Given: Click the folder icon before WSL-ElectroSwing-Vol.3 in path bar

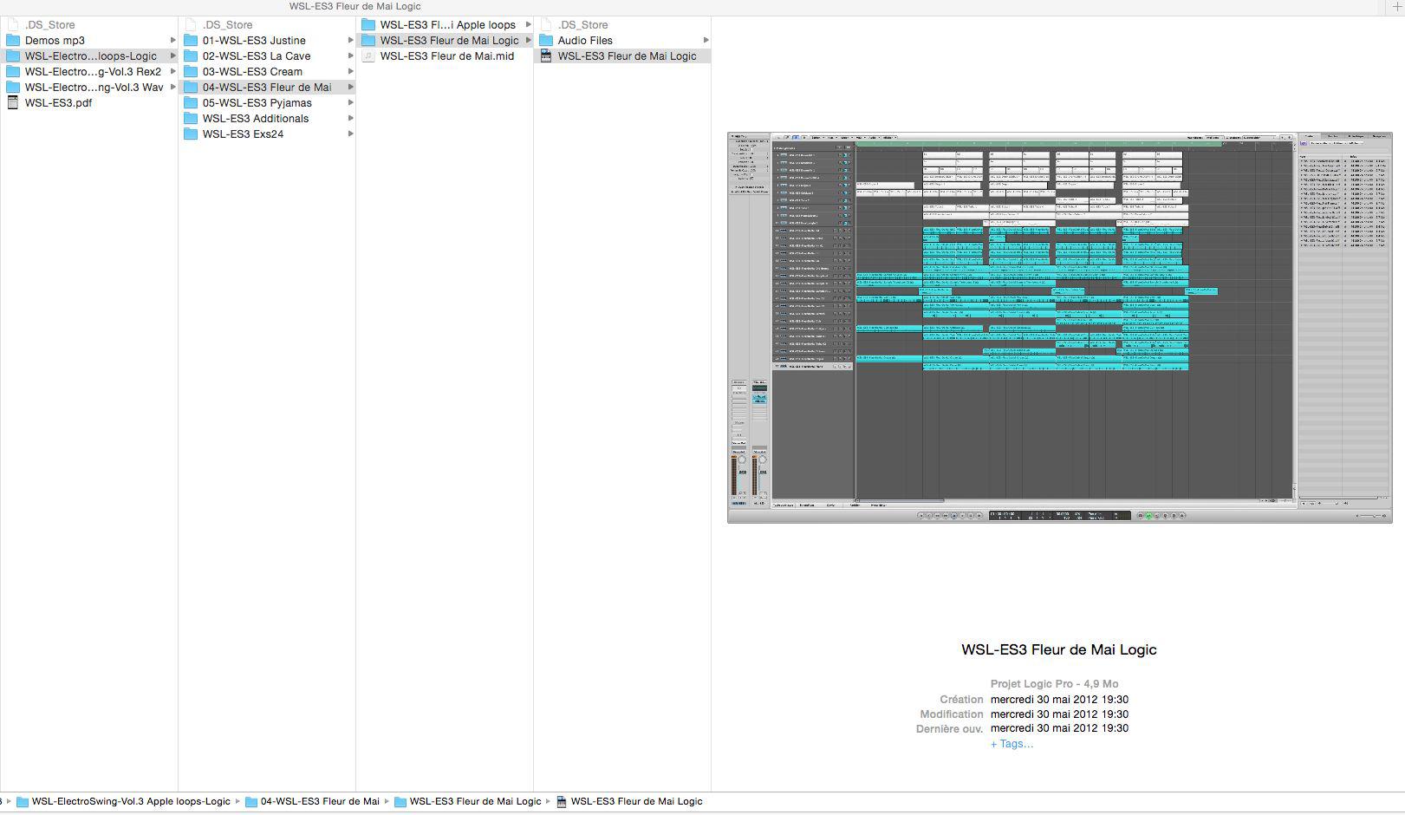Looking at the screenshot, I should pos(23,802).
